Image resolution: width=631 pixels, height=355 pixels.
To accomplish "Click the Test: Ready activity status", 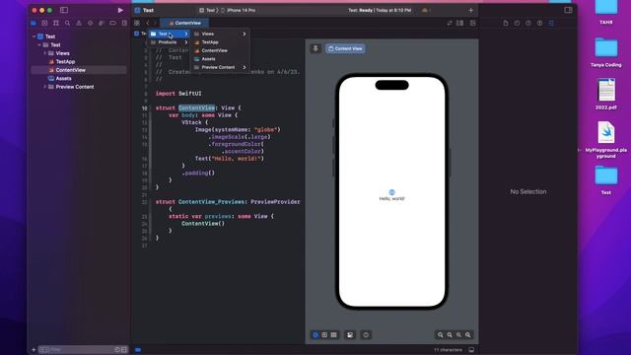I will (380, 10).
